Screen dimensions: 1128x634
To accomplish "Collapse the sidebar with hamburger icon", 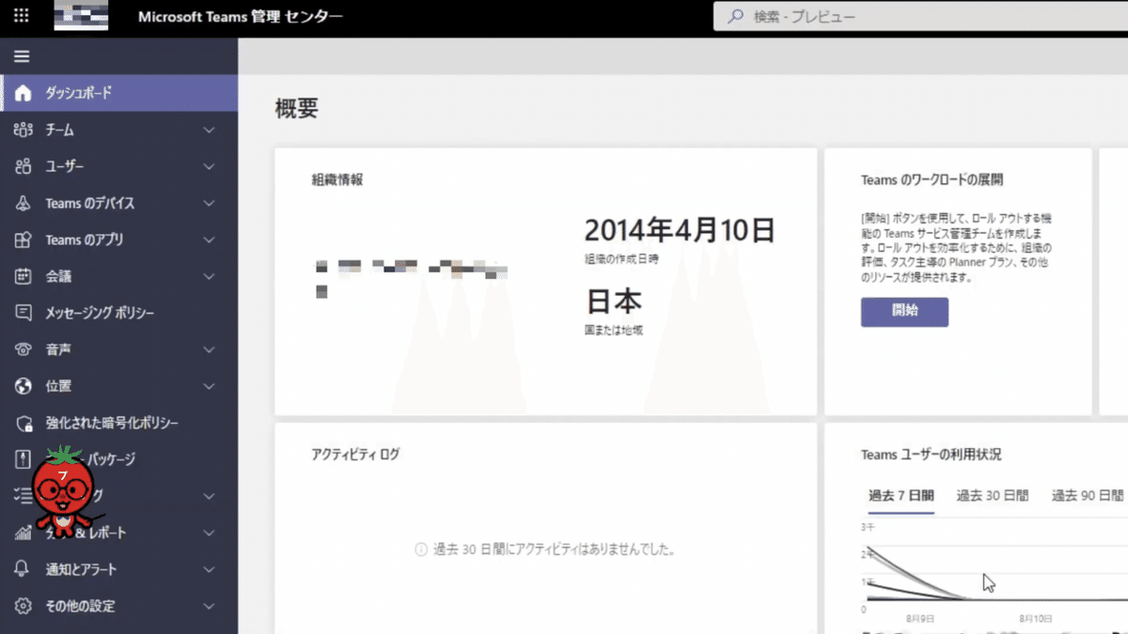I will (x=22, y=56).
